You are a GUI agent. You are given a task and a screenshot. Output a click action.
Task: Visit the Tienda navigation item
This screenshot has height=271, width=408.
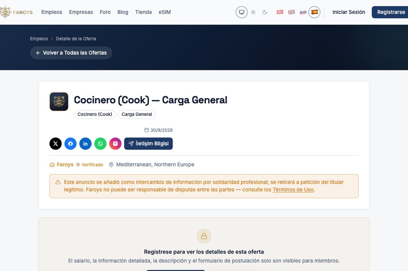[x=143, y=12]
